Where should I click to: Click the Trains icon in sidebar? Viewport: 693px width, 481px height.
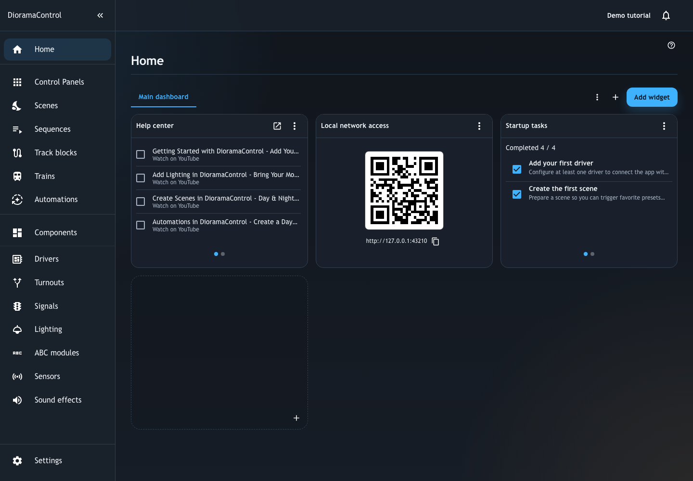(x=17, y=177)
